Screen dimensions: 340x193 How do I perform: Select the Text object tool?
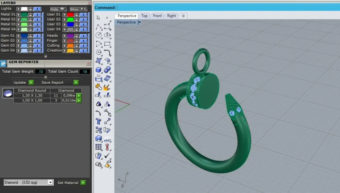pyautogui.click(x=99, y=121)
